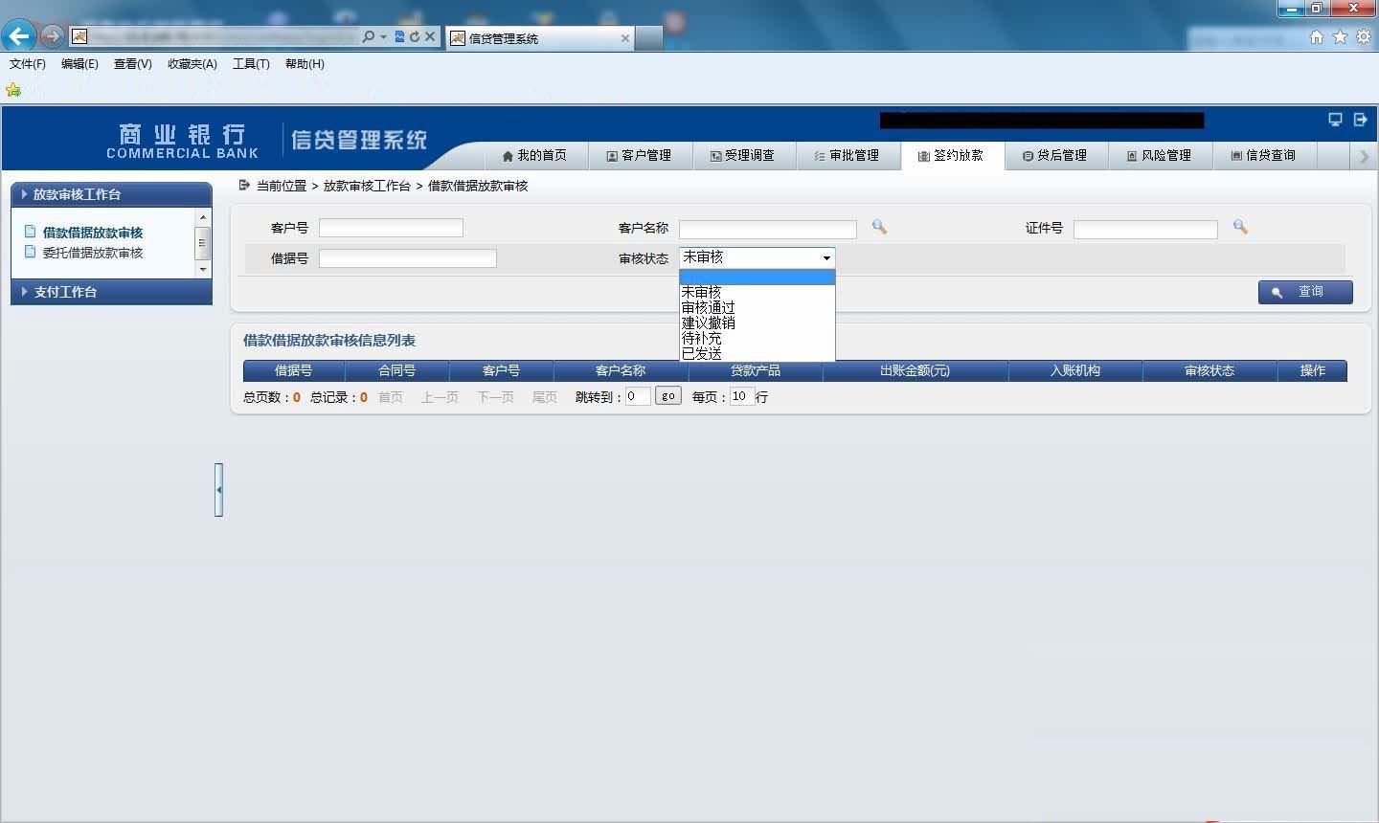Open the 收藏夹(A) menu
1379x823 pixels.
(192, 64)
